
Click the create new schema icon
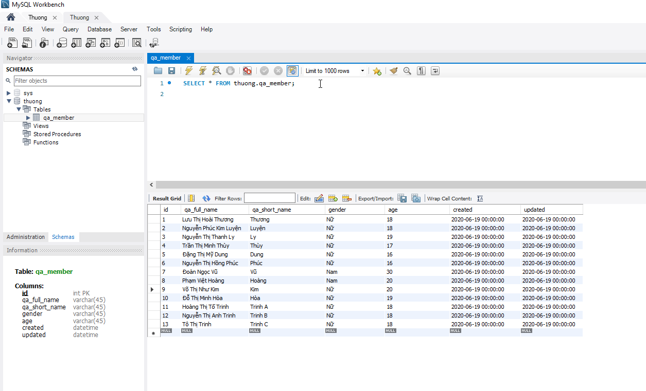(x=62, y=43)
